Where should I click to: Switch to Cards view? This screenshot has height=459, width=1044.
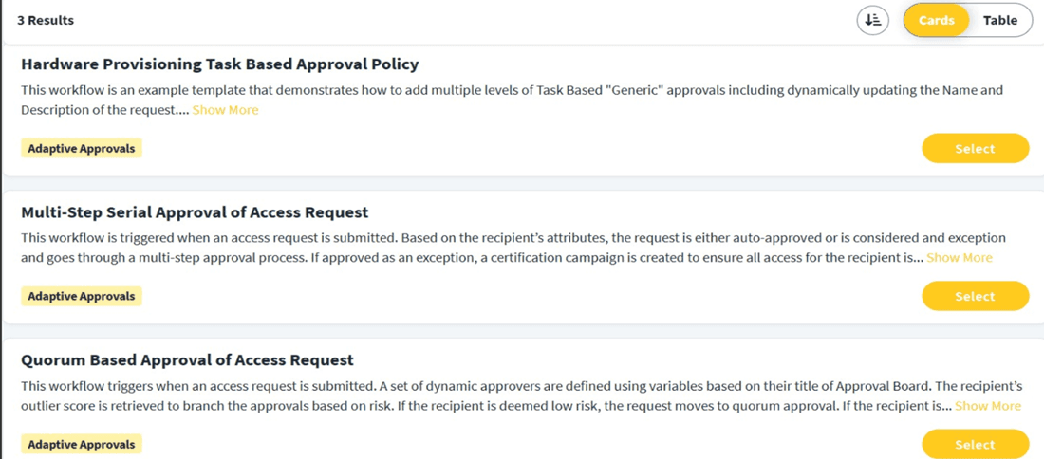point(936,20)
